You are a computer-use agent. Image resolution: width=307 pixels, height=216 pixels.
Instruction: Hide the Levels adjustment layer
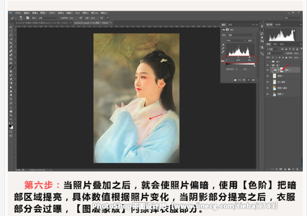tap(268, 70)
